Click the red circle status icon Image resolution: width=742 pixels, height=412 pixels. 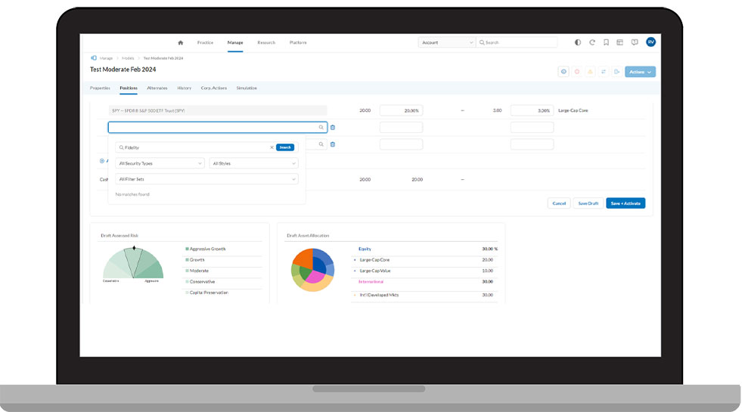click(577, 72)
